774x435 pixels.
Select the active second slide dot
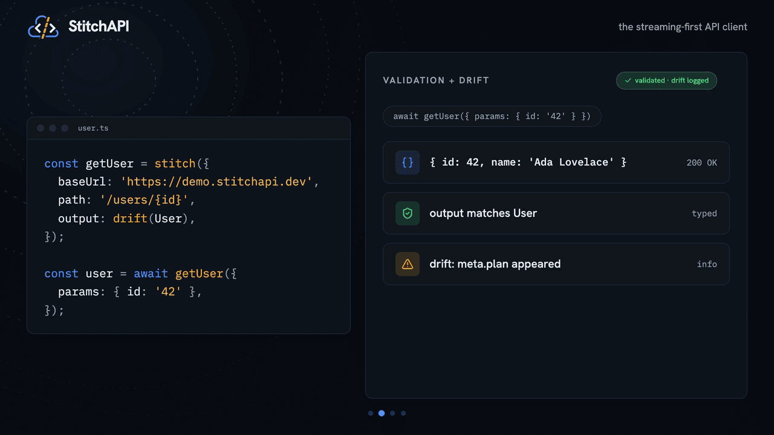(382, 413)
